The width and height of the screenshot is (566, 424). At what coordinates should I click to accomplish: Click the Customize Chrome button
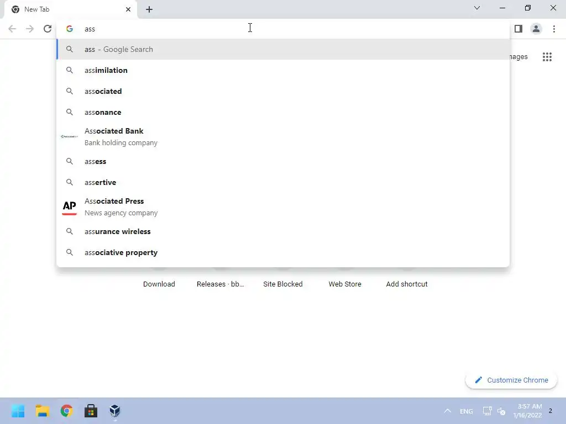pyautogui.click(x=511, y=380)
